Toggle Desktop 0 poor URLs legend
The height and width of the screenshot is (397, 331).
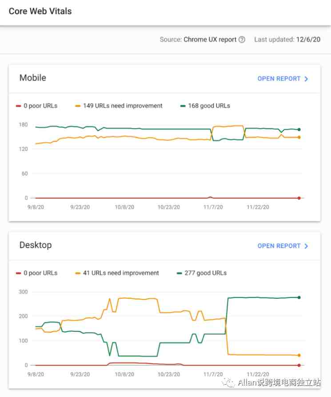click(36, 273)
